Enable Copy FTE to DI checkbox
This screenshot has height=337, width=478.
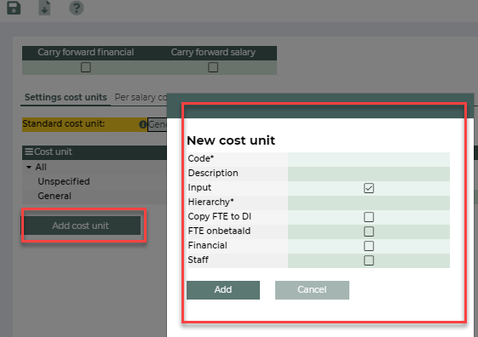(x=369, y=217)
